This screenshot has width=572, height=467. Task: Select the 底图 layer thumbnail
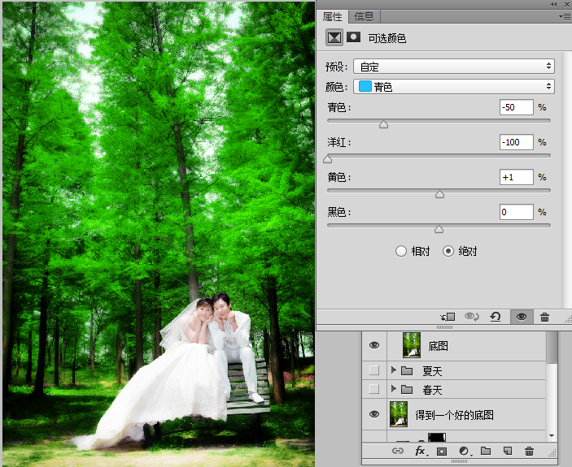[412, 344]
